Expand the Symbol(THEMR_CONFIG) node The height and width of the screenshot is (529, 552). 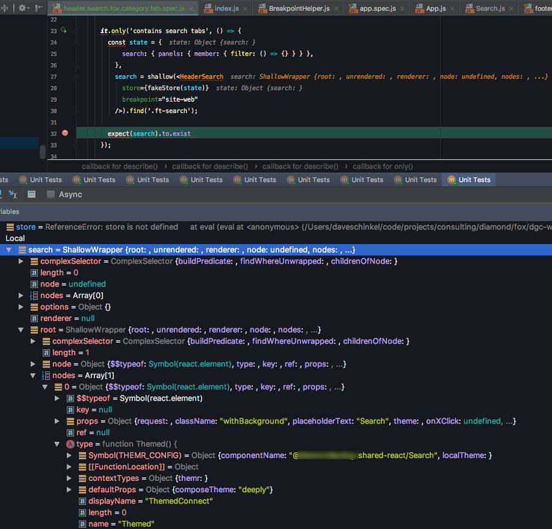69,455
